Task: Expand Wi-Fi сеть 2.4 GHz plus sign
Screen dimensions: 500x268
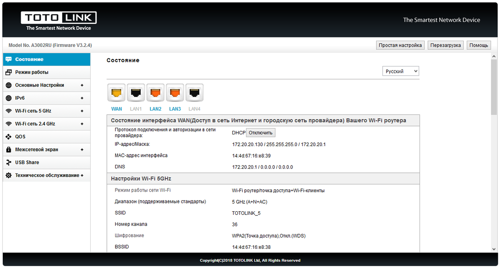Action: click(x=82, y=124)
